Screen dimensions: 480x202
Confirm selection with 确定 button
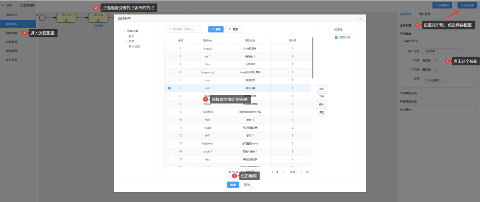click(x=233, y=185)
